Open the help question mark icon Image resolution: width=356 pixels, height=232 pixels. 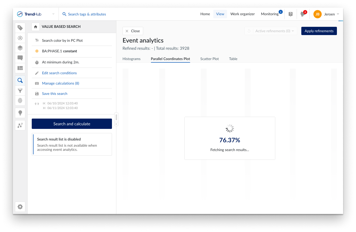[290, 14]
